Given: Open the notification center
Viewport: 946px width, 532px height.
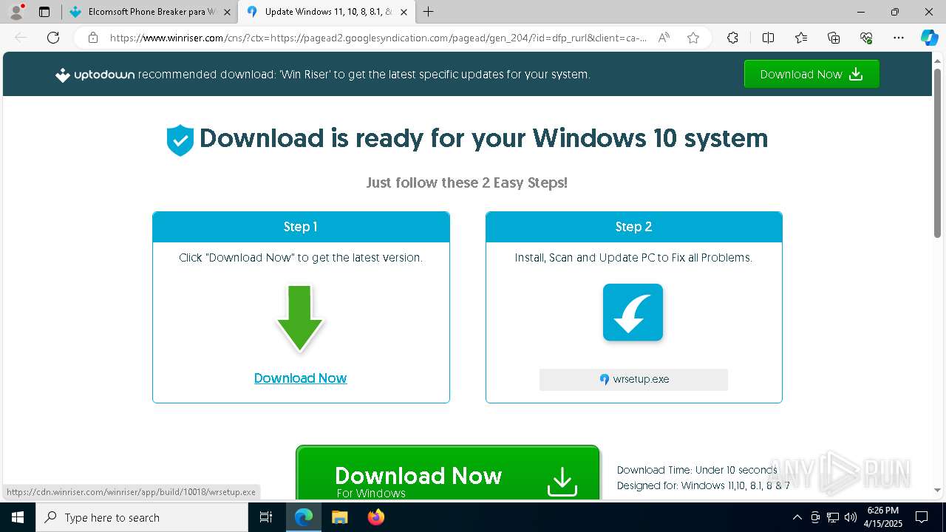Looking at the screenshot, I should (x=922, y=517).
